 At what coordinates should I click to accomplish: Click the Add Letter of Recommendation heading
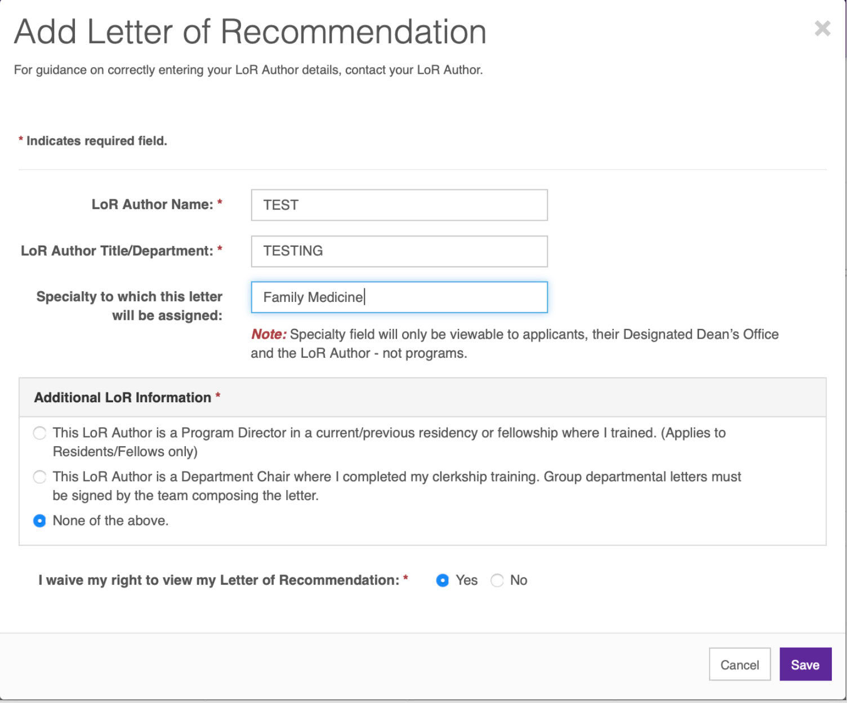(250, 32)
